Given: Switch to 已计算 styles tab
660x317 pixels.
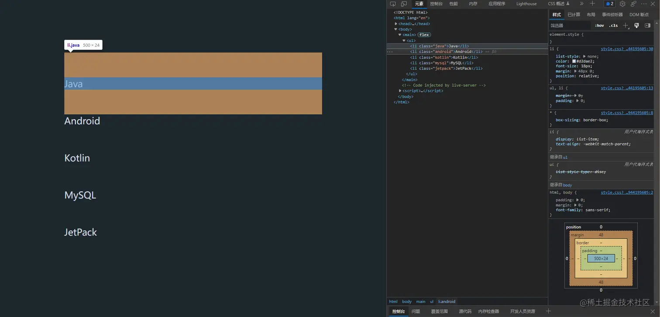Looking at the screenshot, I should coord(574,15).
